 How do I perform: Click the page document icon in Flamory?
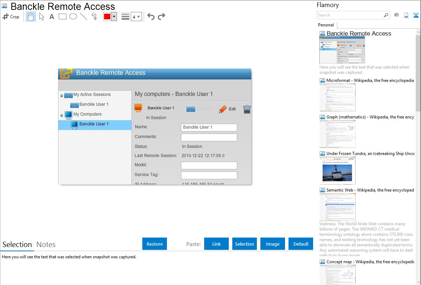click(x=406, y=15)
